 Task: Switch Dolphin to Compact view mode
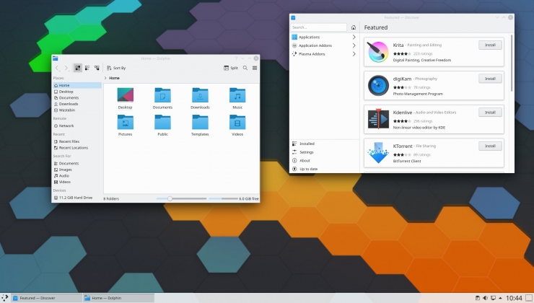click(87, 68)
